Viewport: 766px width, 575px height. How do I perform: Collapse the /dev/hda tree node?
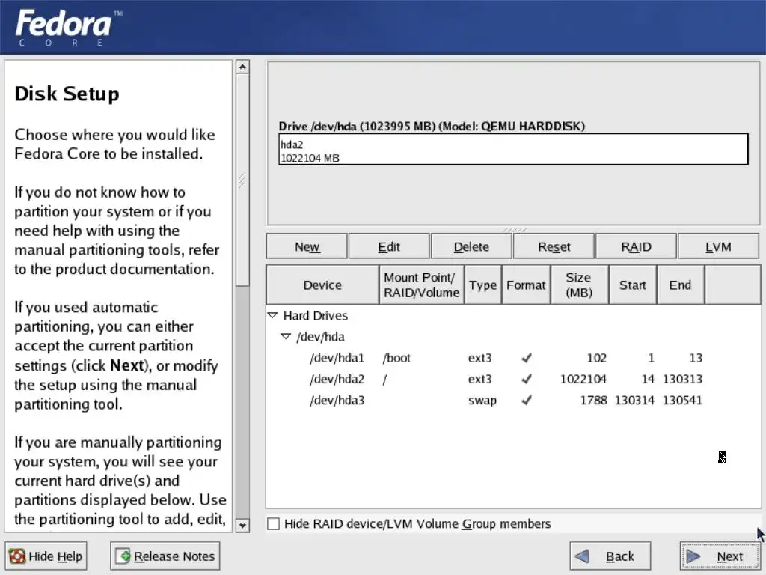tap(286, 336)
